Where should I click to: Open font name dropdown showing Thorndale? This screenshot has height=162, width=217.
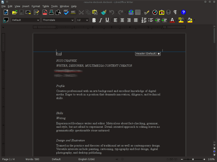coord(58,20)
